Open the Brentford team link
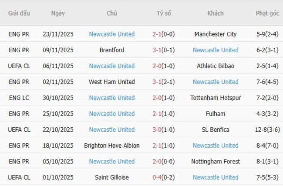This screenshot has height=186, width=283. (112, 50)
